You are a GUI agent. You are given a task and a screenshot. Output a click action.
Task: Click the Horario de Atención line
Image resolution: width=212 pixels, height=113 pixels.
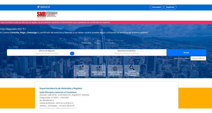56,103
